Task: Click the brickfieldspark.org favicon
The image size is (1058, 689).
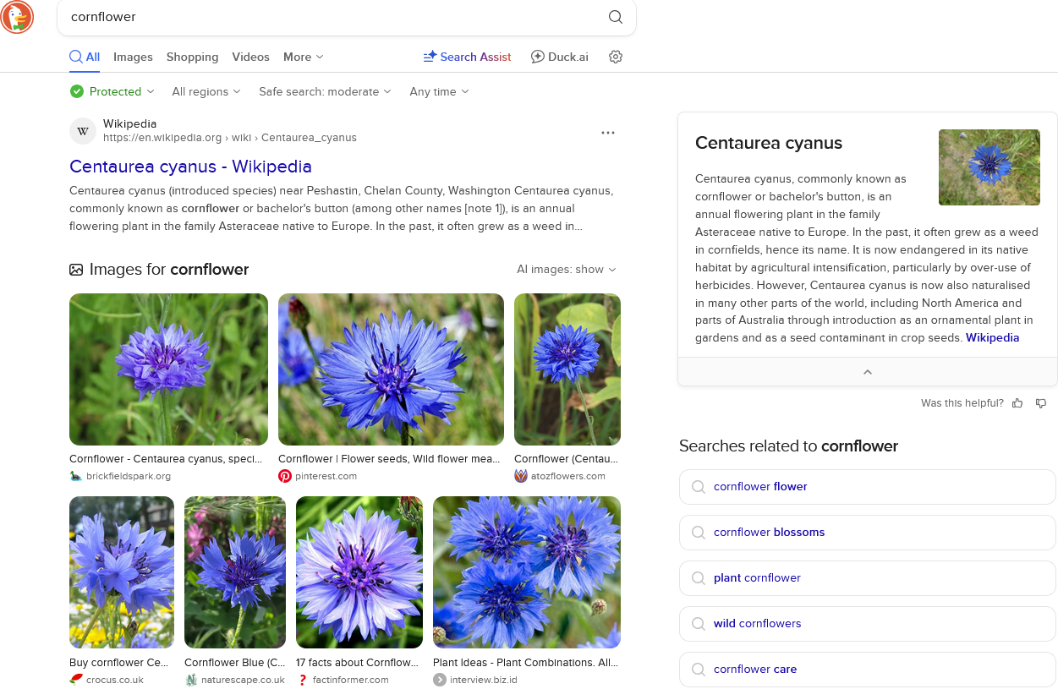Action: point(76,476)
